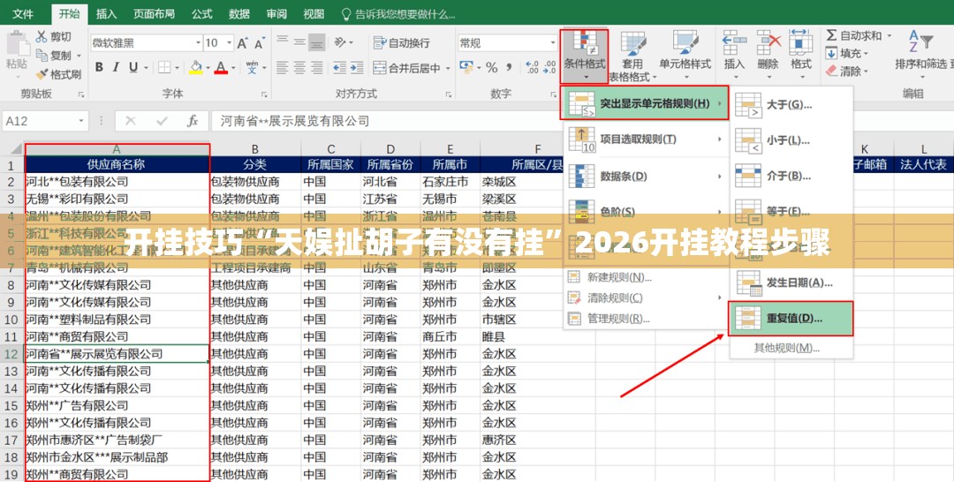954x482 pixels.
Task: Align text to center horizontally icon
Action: [x=299, y=67]
